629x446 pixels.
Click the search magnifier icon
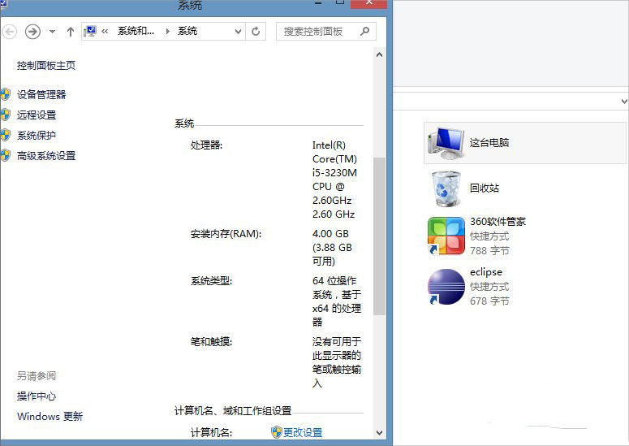364,31
